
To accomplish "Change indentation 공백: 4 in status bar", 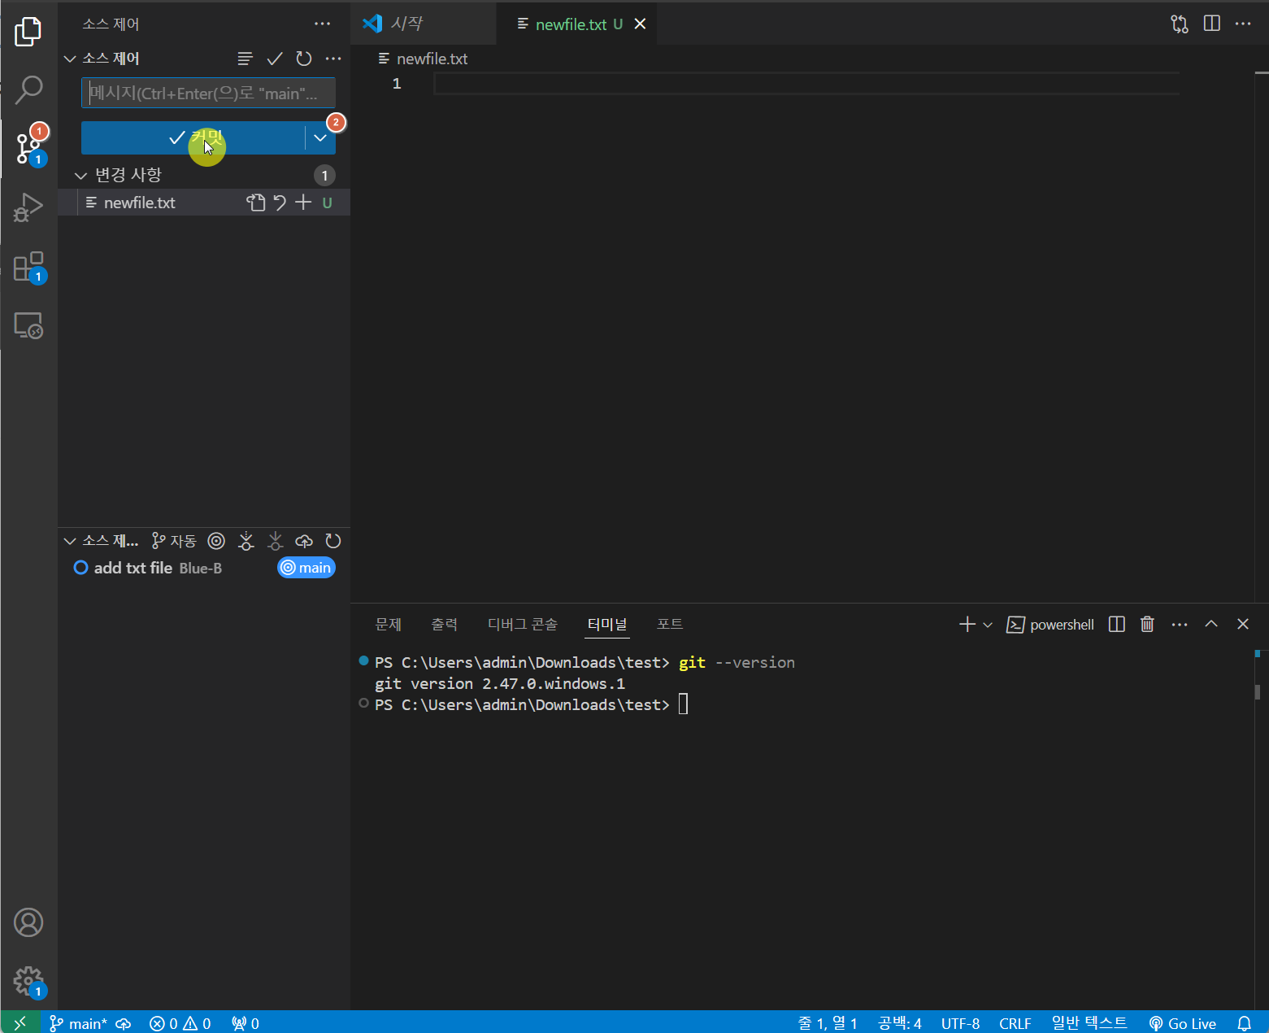I will coord(900,1023).
